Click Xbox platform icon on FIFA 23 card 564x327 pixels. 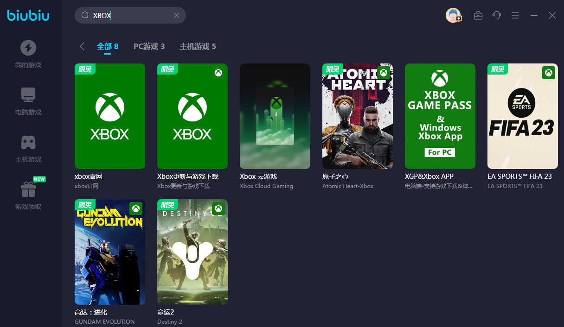[549, 73]
